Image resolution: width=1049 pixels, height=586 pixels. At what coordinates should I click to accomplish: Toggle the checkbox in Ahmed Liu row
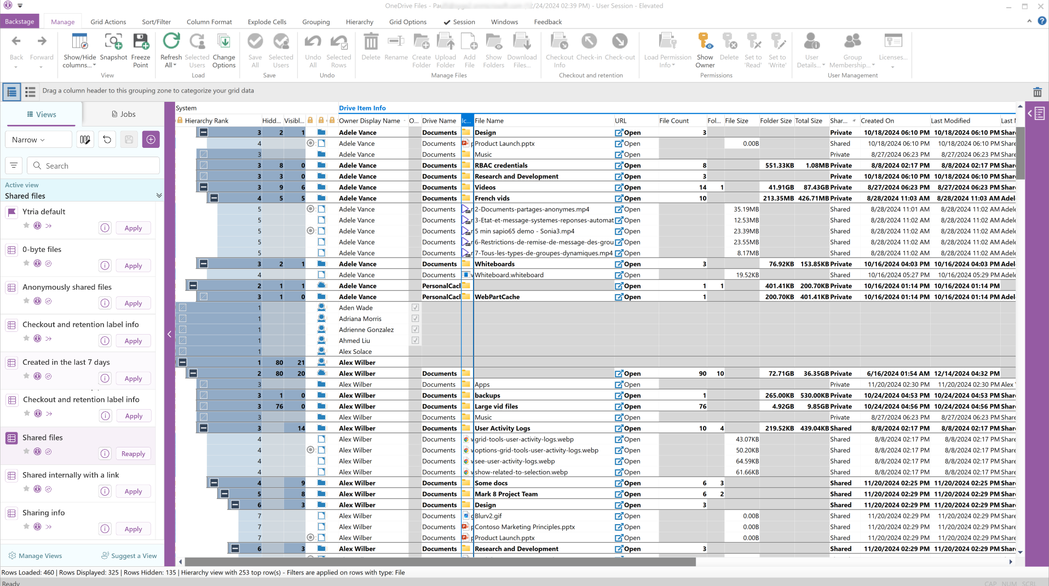pos(415,341)
